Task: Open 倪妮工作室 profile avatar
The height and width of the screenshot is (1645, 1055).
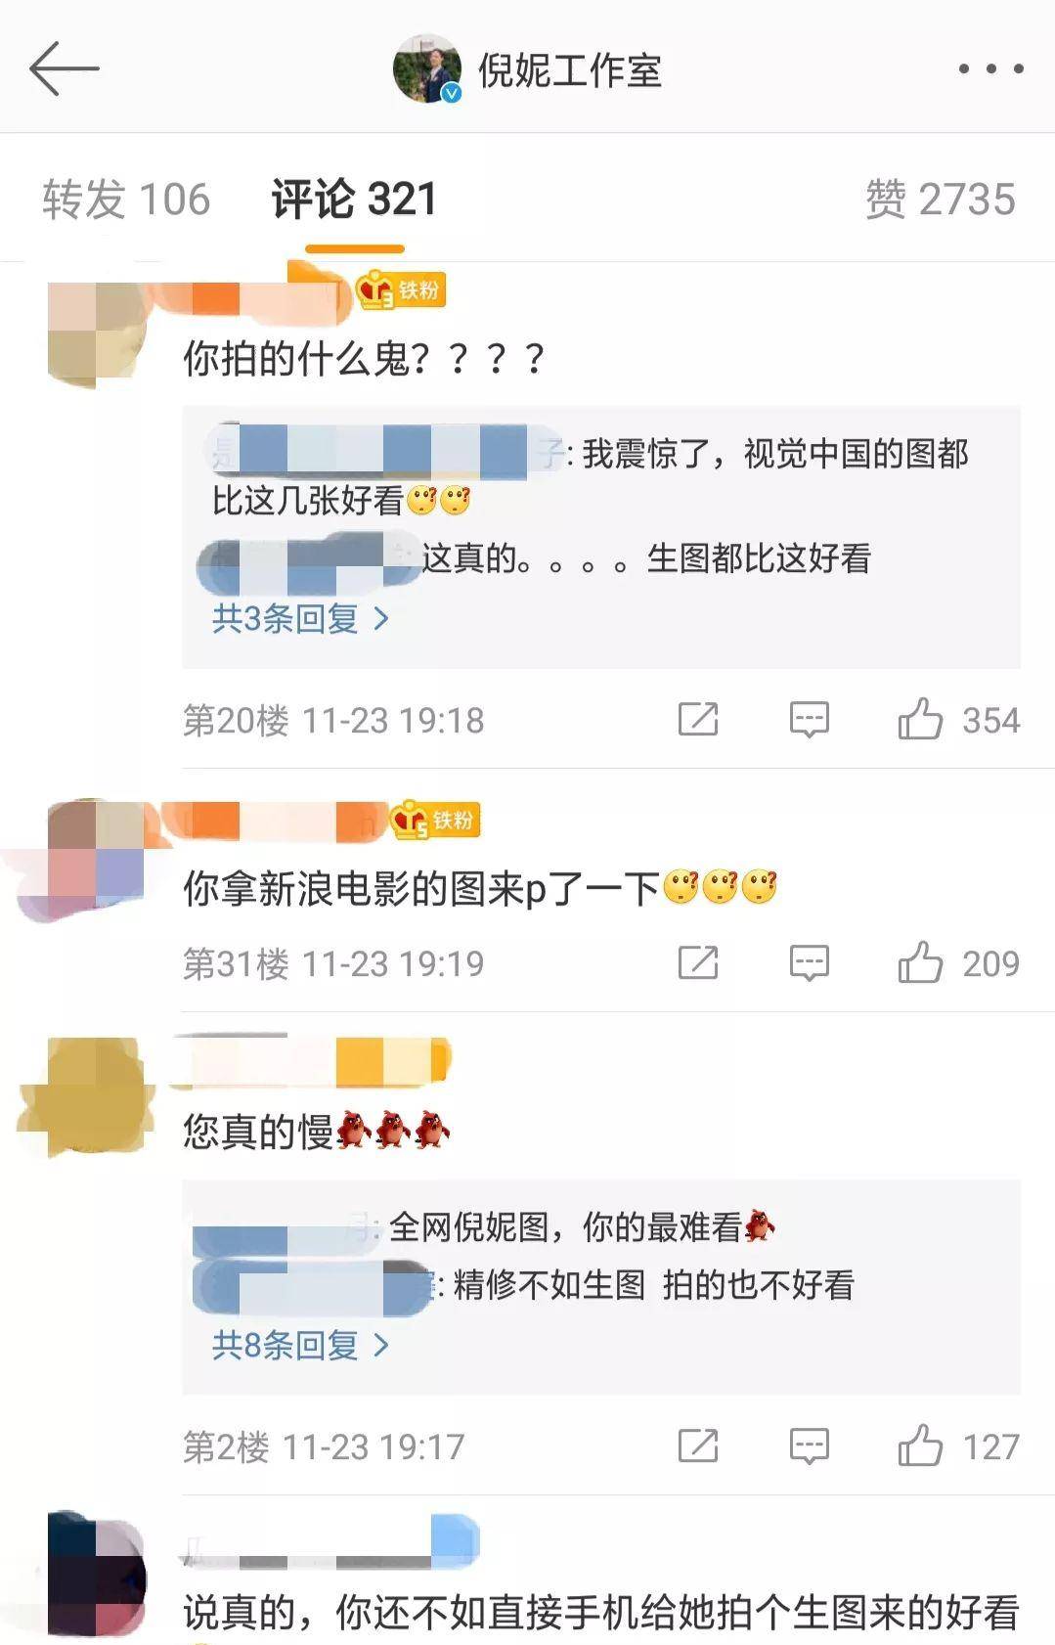Action: pyautogui.click(x=427, y=68)
